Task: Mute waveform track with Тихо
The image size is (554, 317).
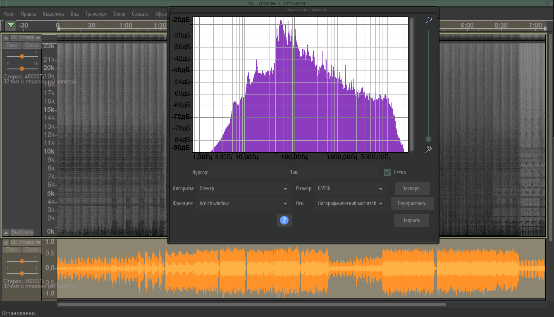Action: 12,250
